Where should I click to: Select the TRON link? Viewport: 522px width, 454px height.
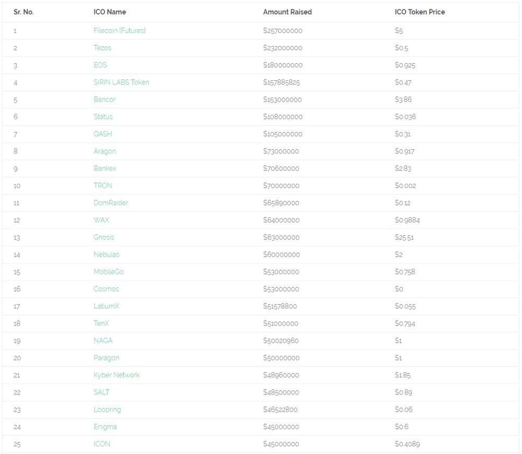pyautogui.click(x=103, y=185)
